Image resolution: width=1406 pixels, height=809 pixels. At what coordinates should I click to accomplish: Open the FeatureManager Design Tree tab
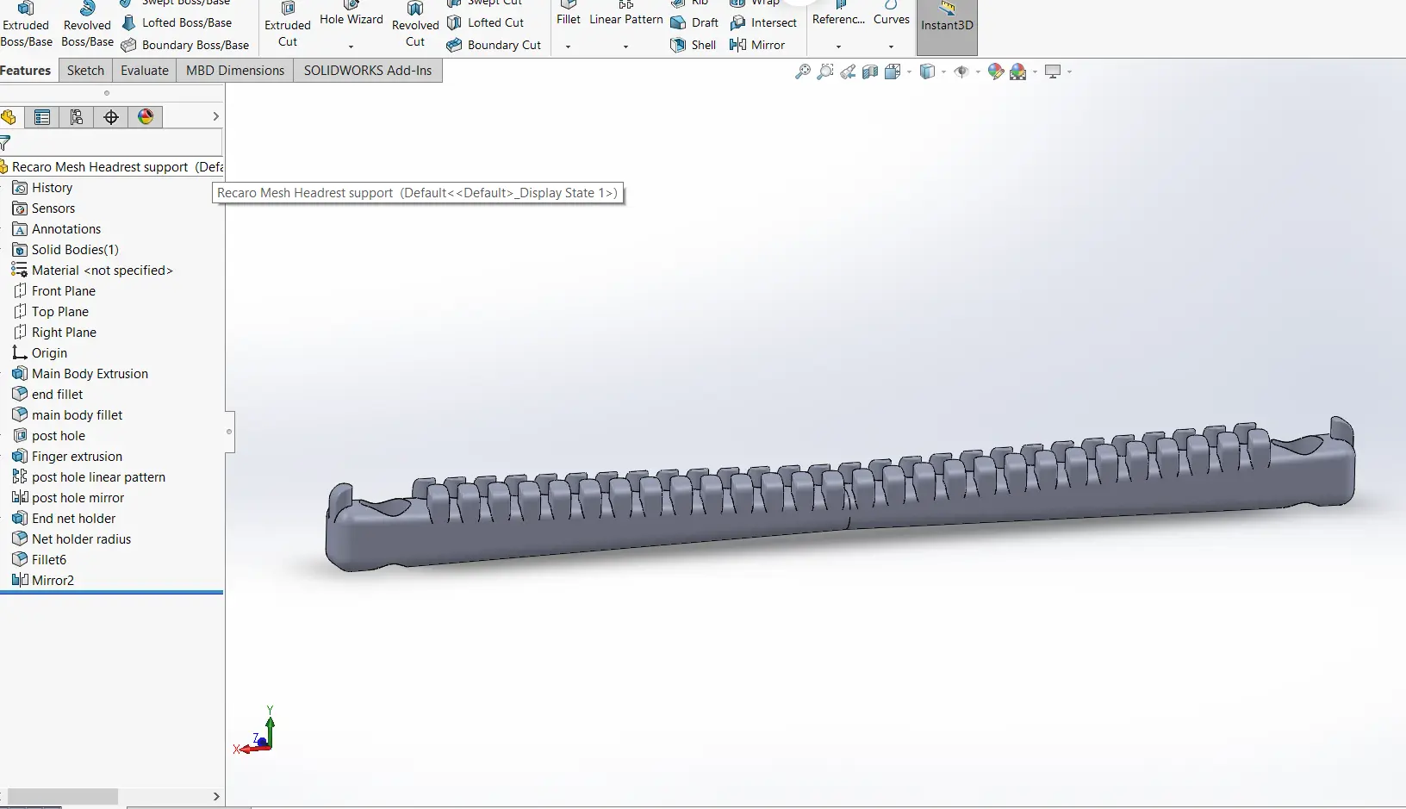point(9,117)
